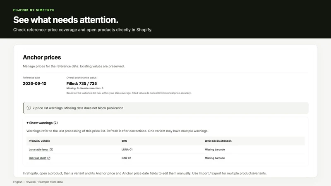Viewport: 331px width, 186px height.
Task: Click external-link icon beside Luna table lamp
Action: 51,150
